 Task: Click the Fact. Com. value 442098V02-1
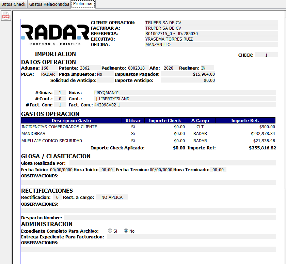pyautogui.click(x=185, y=105)
